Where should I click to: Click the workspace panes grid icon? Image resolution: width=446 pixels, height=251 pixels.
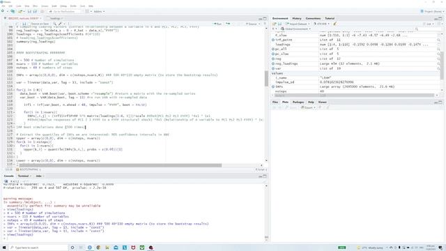tap(87, 11)
